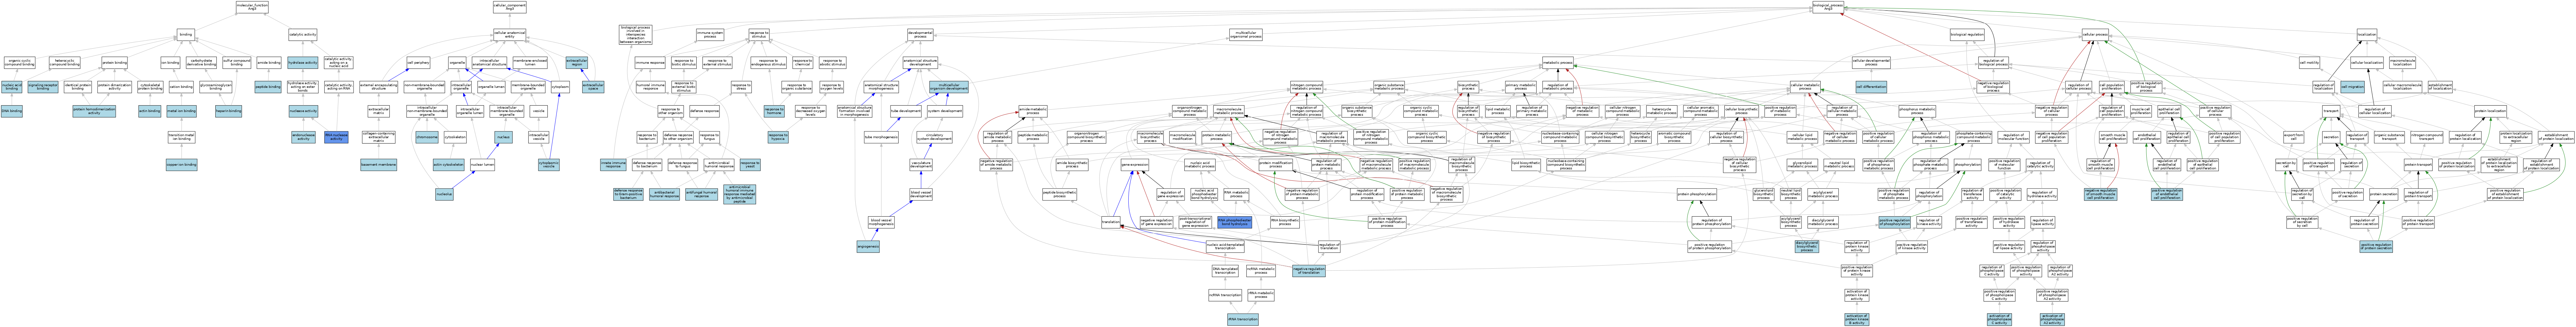Select the blood vessel development node
The image size is (2576, 327).
[x=921, y=194]
